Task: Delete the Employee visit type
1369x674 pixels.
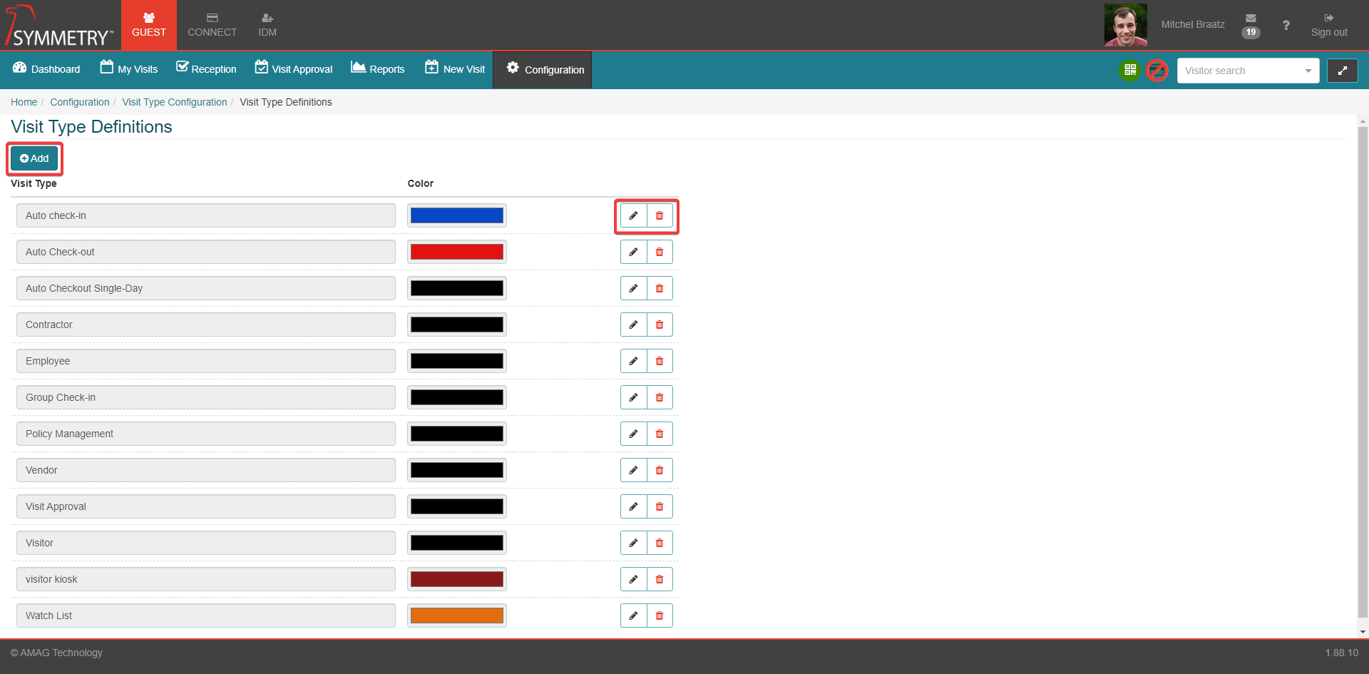Action: (x=660, y=361)
